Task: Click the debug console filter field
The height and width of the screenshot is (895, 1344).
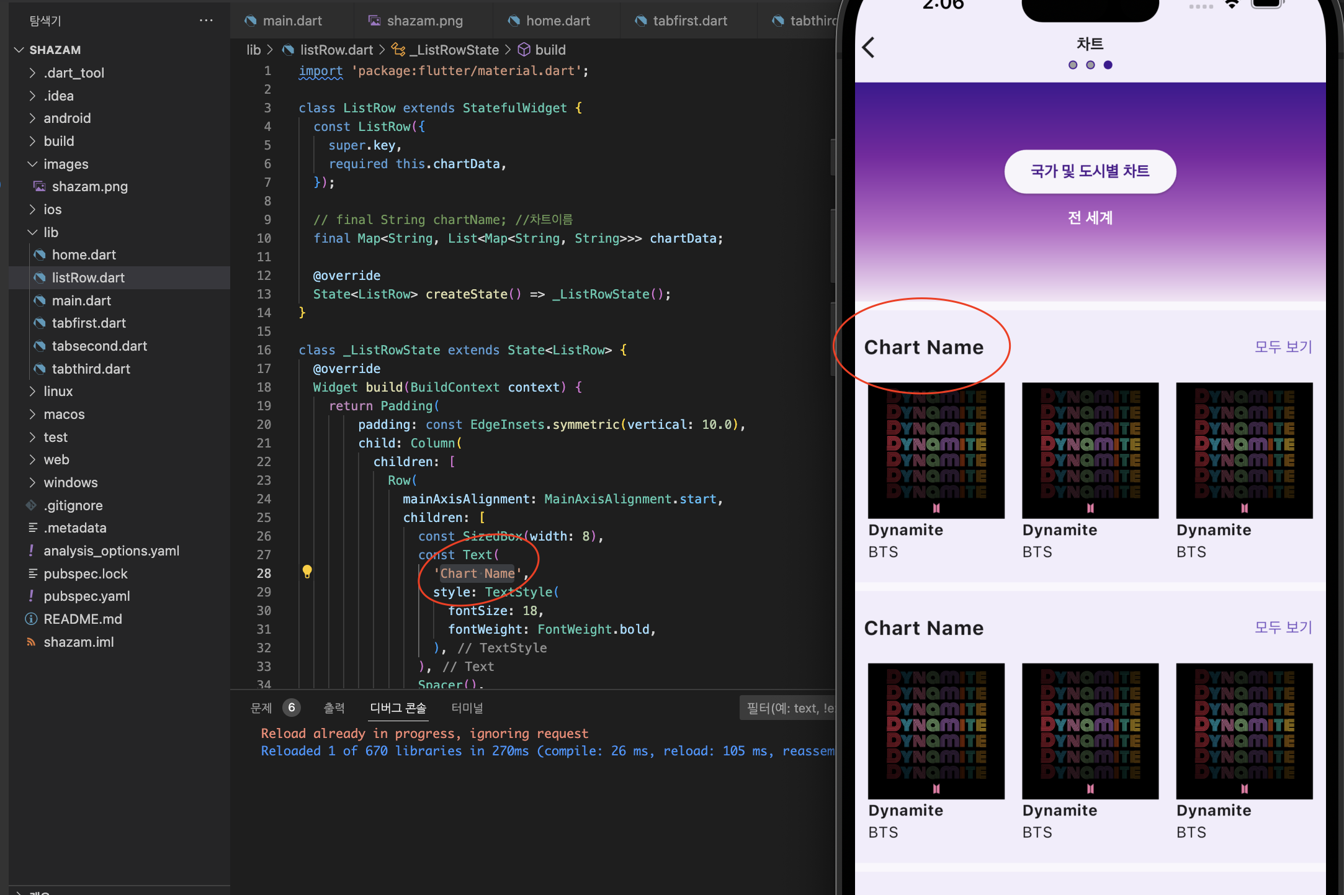Action: pyautogui.click(x=788, y=708)
